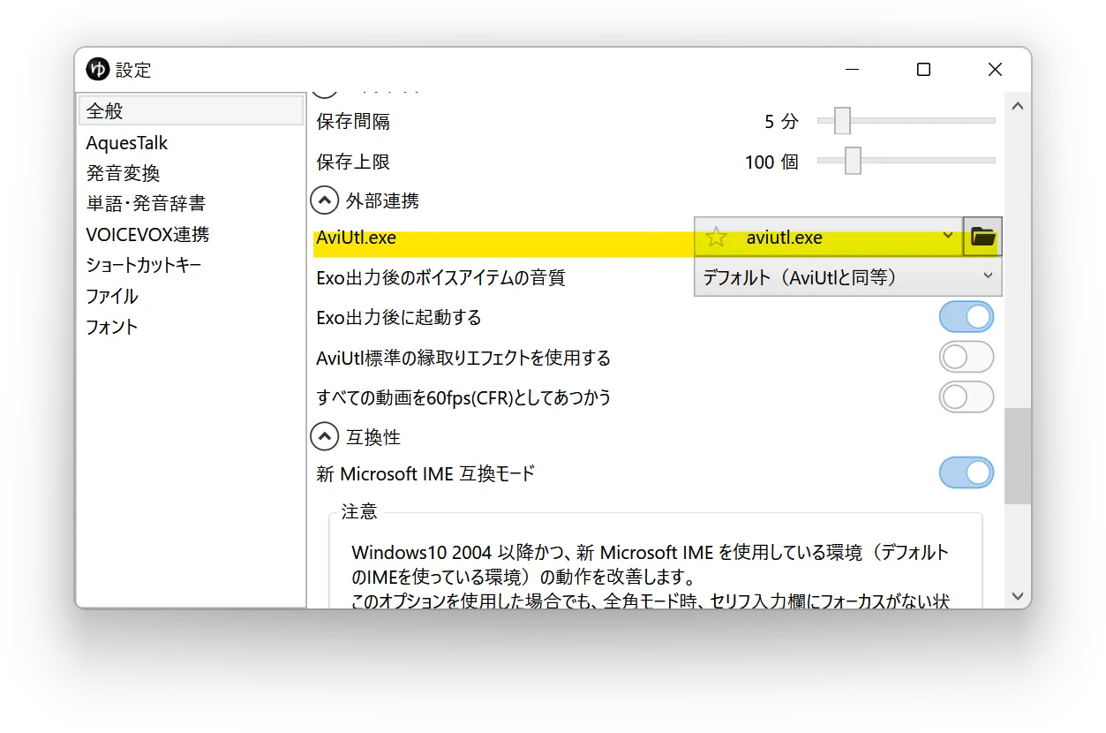Open フォント settings category
Image resolution: width=1106 pixels, height=733 pixels.
click(112, 327)
